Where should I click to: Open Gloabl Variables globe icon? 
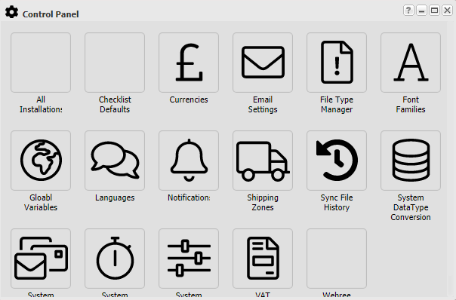[x=41, y=161]
